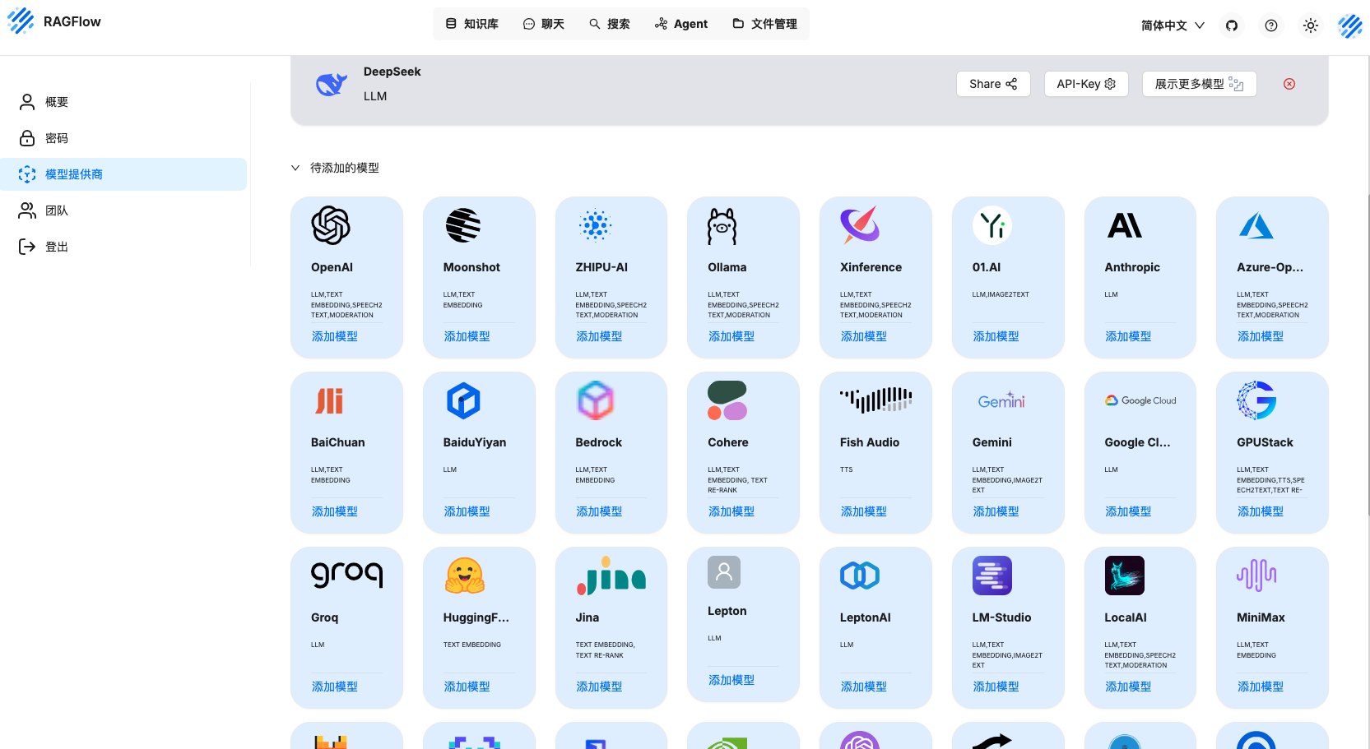Expand DeepSeek with 展示更多模型 button
The width and height of the screenshot is (1370, 749).
1199,84
